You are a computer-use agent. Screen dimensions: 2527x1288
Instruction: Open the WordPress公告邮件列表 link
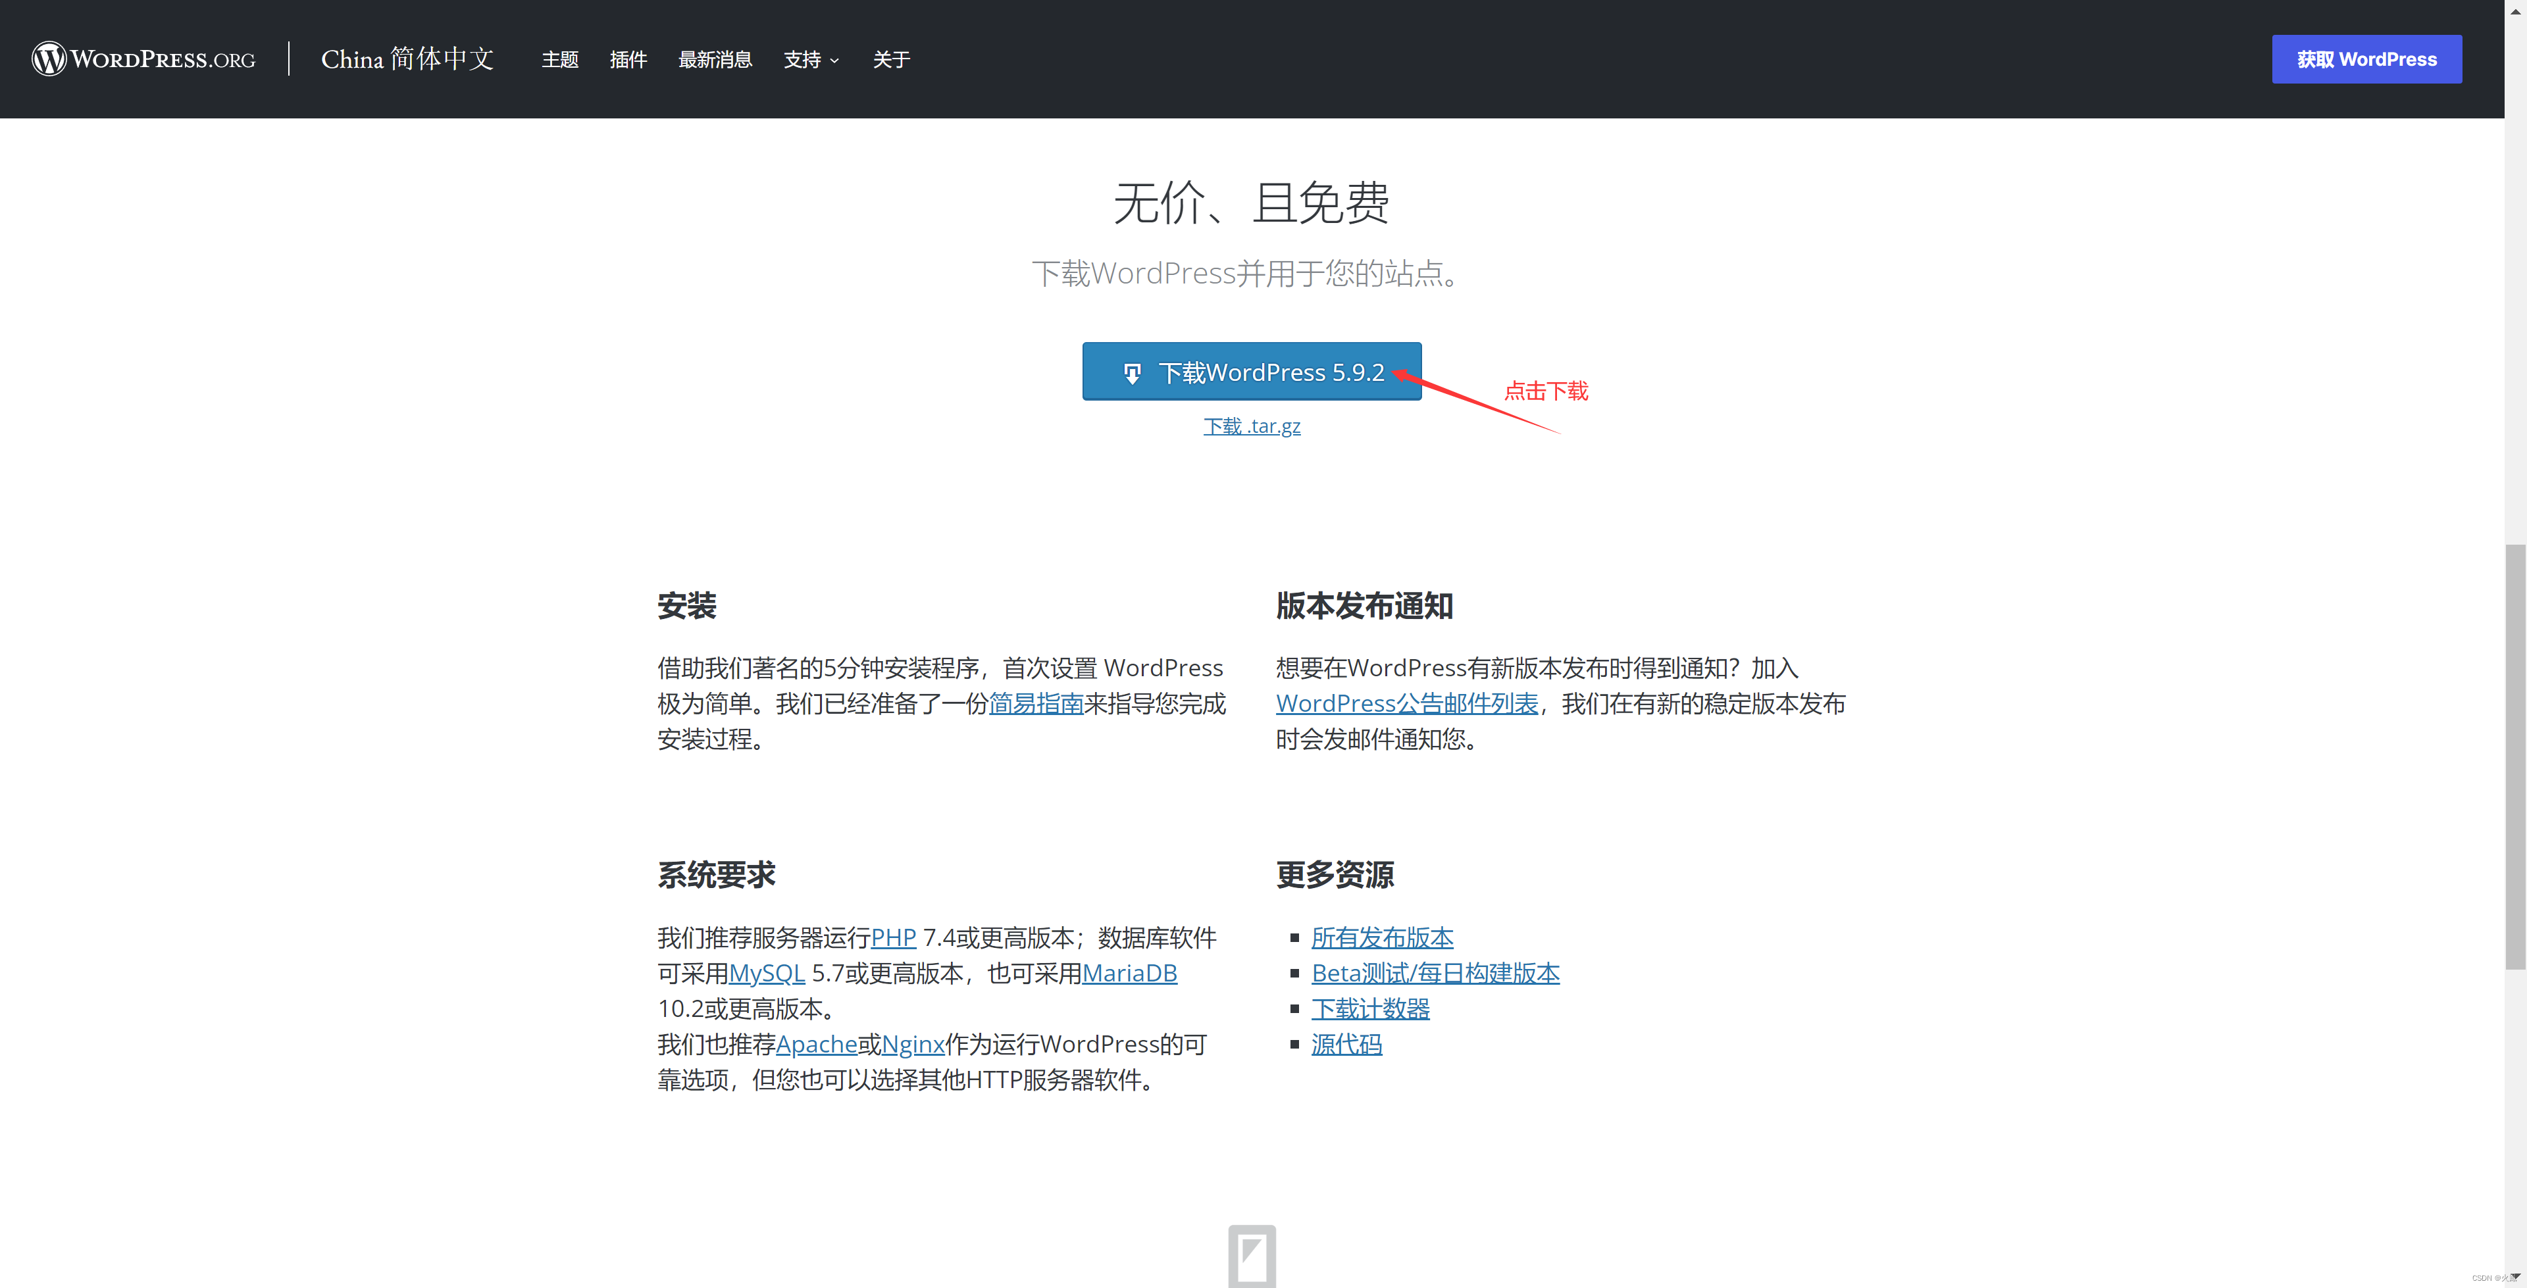click(x=1407, y=703)
